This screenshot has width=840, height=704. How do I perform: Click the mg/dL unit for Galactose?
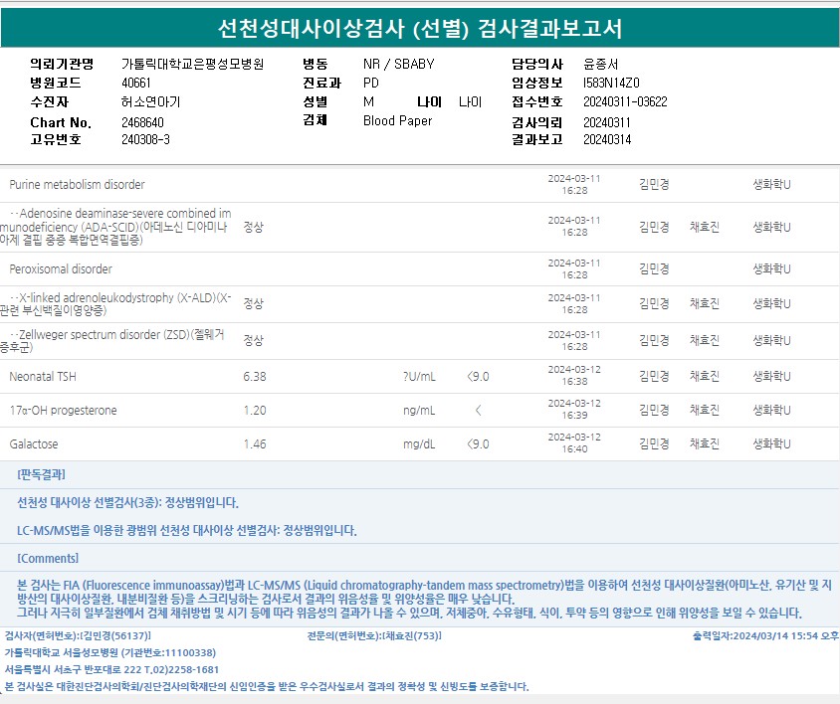(419, 443)
